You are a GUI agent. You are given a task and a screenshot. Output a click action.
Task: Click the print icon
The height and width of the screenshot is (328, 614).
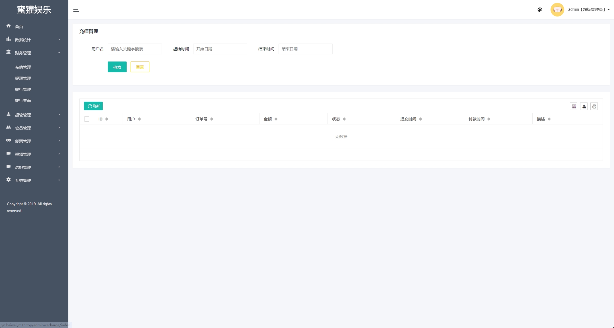[594, 106]
